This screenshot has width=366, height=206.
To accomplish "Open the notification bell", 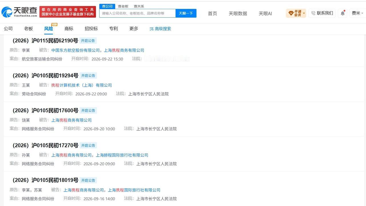I will pyautogui.click(x=343, y=13).
